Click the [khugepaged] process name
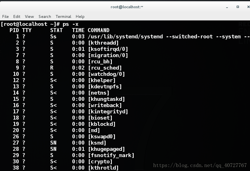 [x=106, y=149]
